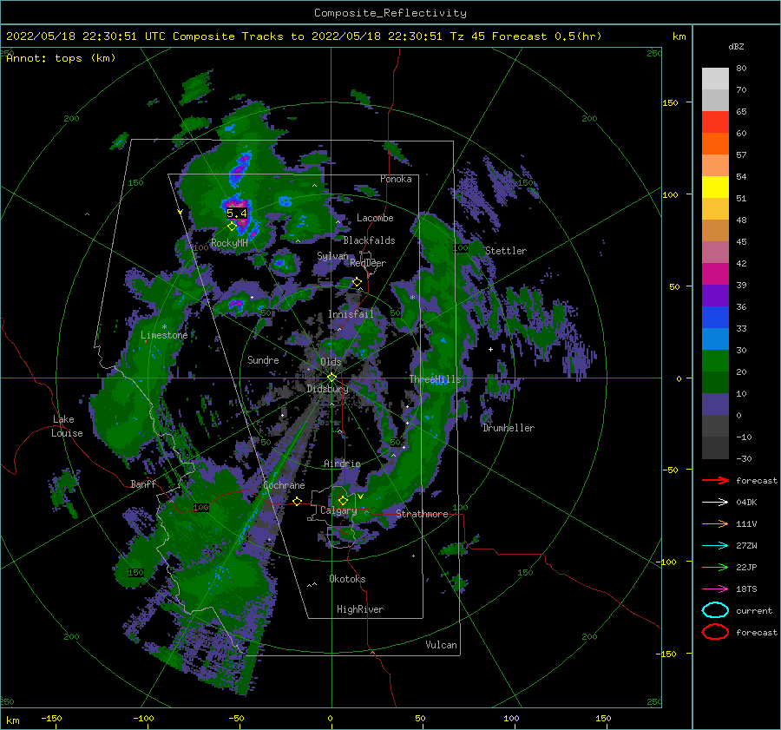Pick the light gray 80 dBZ swatch
Screen dimensions: 781x730
(x=715, y=78)
